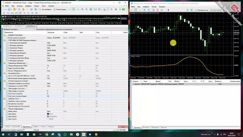Collapse the 'РЕЖИМ ТОРГОВЛИ' parameter group
This screenshot has height=137, width=243.
tap(5, 35)
